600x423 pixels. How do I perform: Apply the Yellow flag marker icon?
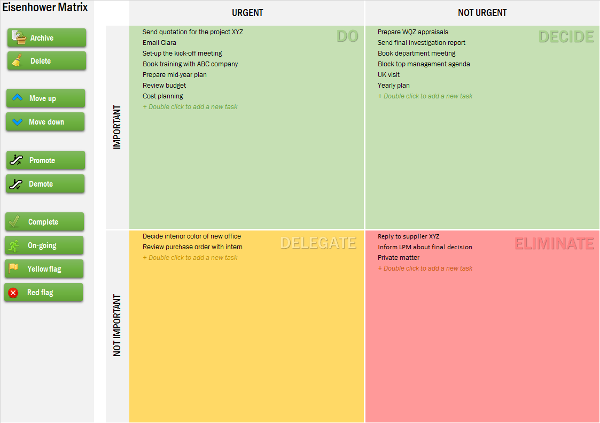point(14,269)
